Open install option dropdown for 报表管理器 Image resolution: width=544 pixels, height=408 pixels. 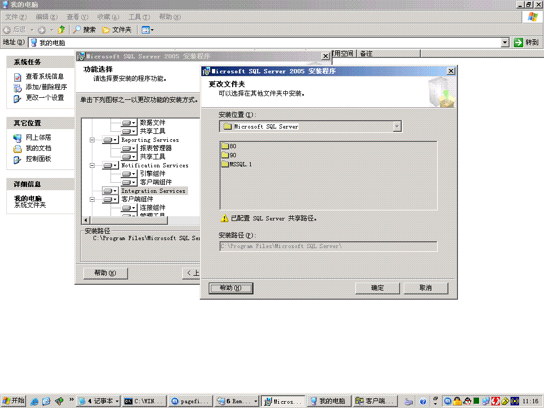[129, 148]
